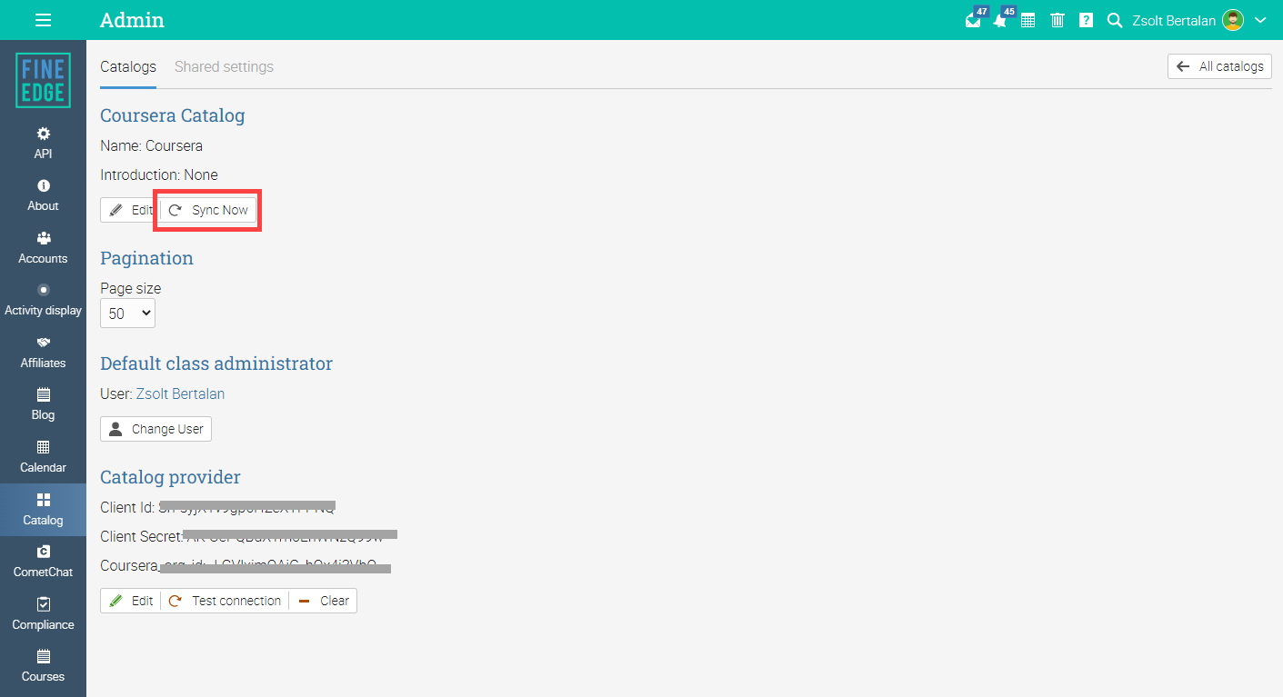Image resolution: width=1283 pixels, height=697 pixels.
Task: Edit the Coursera Catalog details
Action: pyautogui.click(x=129, y=210)
